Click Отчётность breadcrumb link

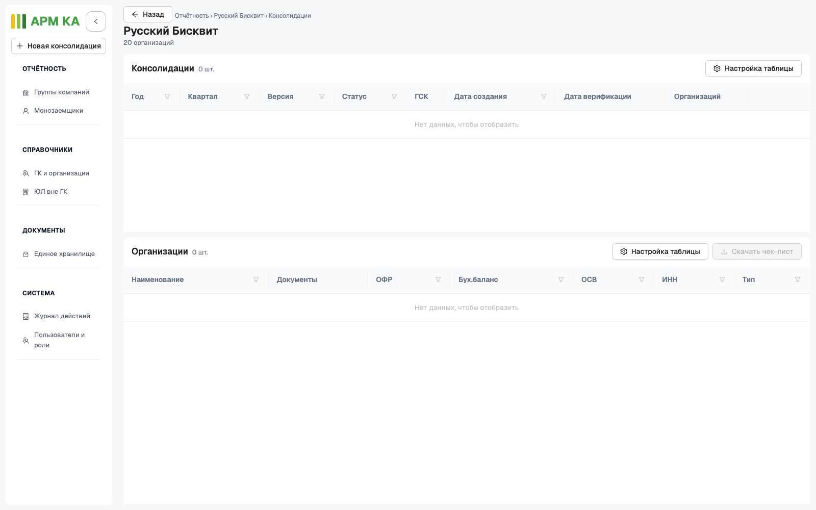point(192,16)
